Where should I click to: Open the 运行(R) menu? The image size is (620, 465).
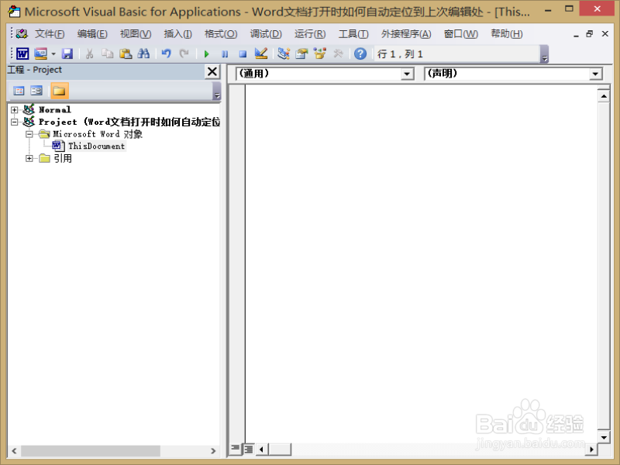coord(310,34)
